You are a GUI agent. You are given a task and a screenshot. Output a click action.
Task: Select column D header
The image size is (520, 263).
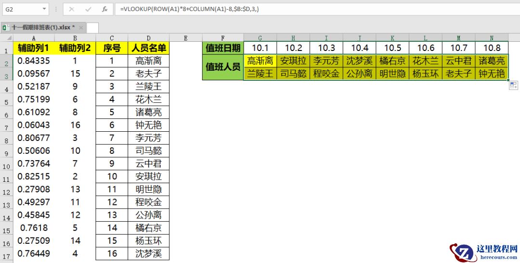coord(149,38)
